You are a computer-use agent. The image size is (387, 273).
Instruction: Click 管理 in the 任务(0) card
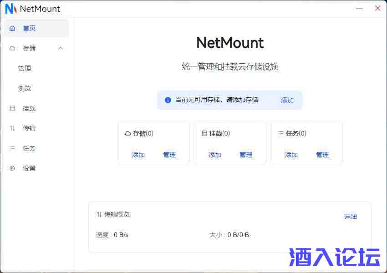[322, 155]
